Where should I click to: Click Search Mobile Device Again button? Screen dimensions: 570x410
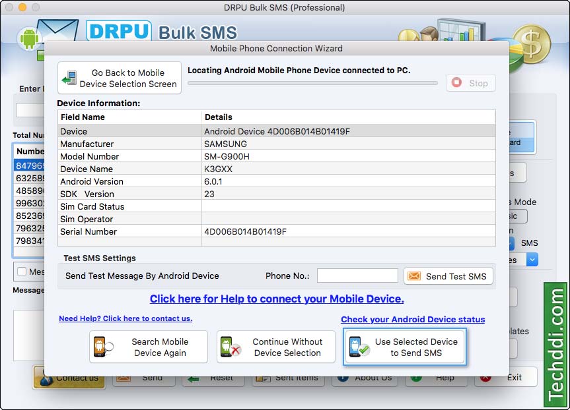click(149, 347)
